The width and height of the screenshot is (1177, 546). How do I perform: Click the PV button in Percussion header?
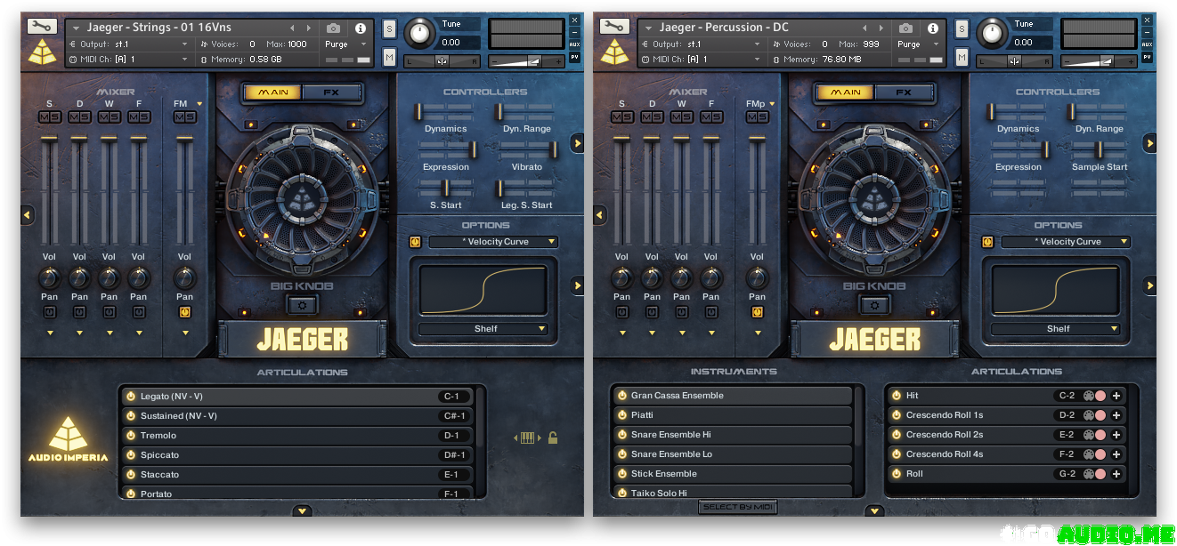point(1147,56)
